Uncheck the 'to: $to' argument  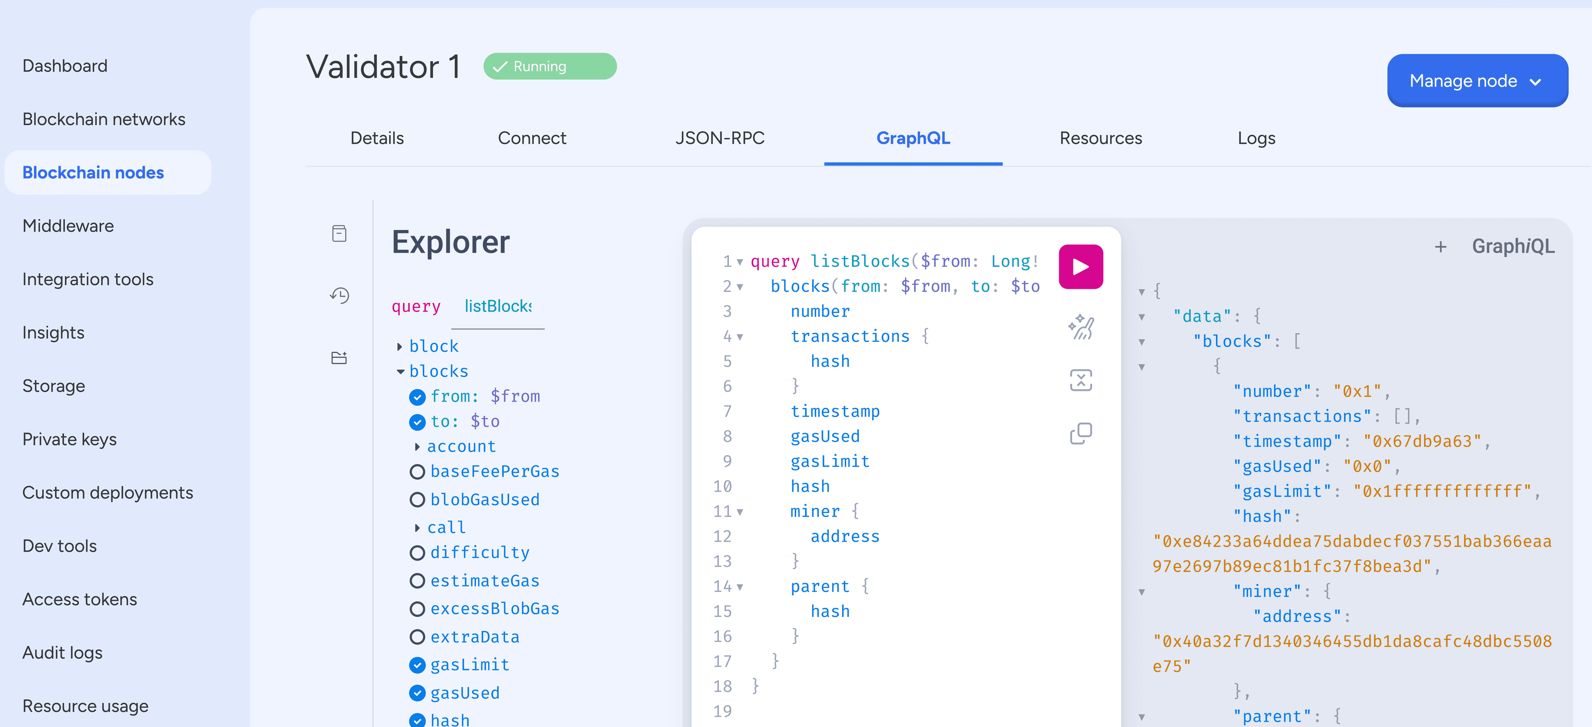(417, 422)
